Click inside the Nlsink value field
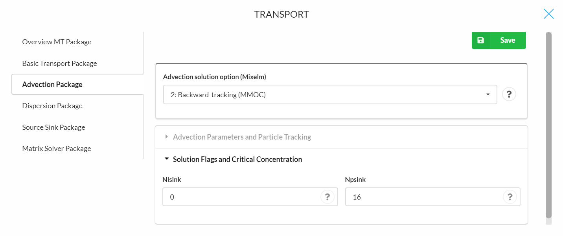The width and height of the screenshot is (563, 236). 236,197
